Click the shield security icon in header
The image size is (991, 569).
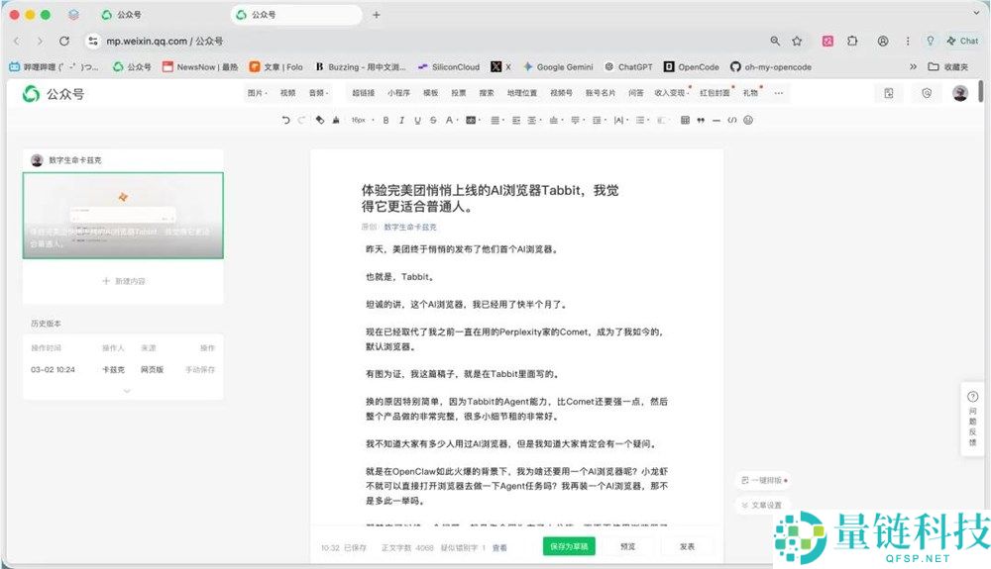point(927,93)
